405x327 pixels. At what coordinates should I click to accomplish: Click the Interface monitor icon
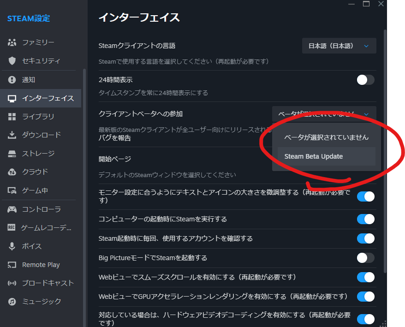[12, 98]
